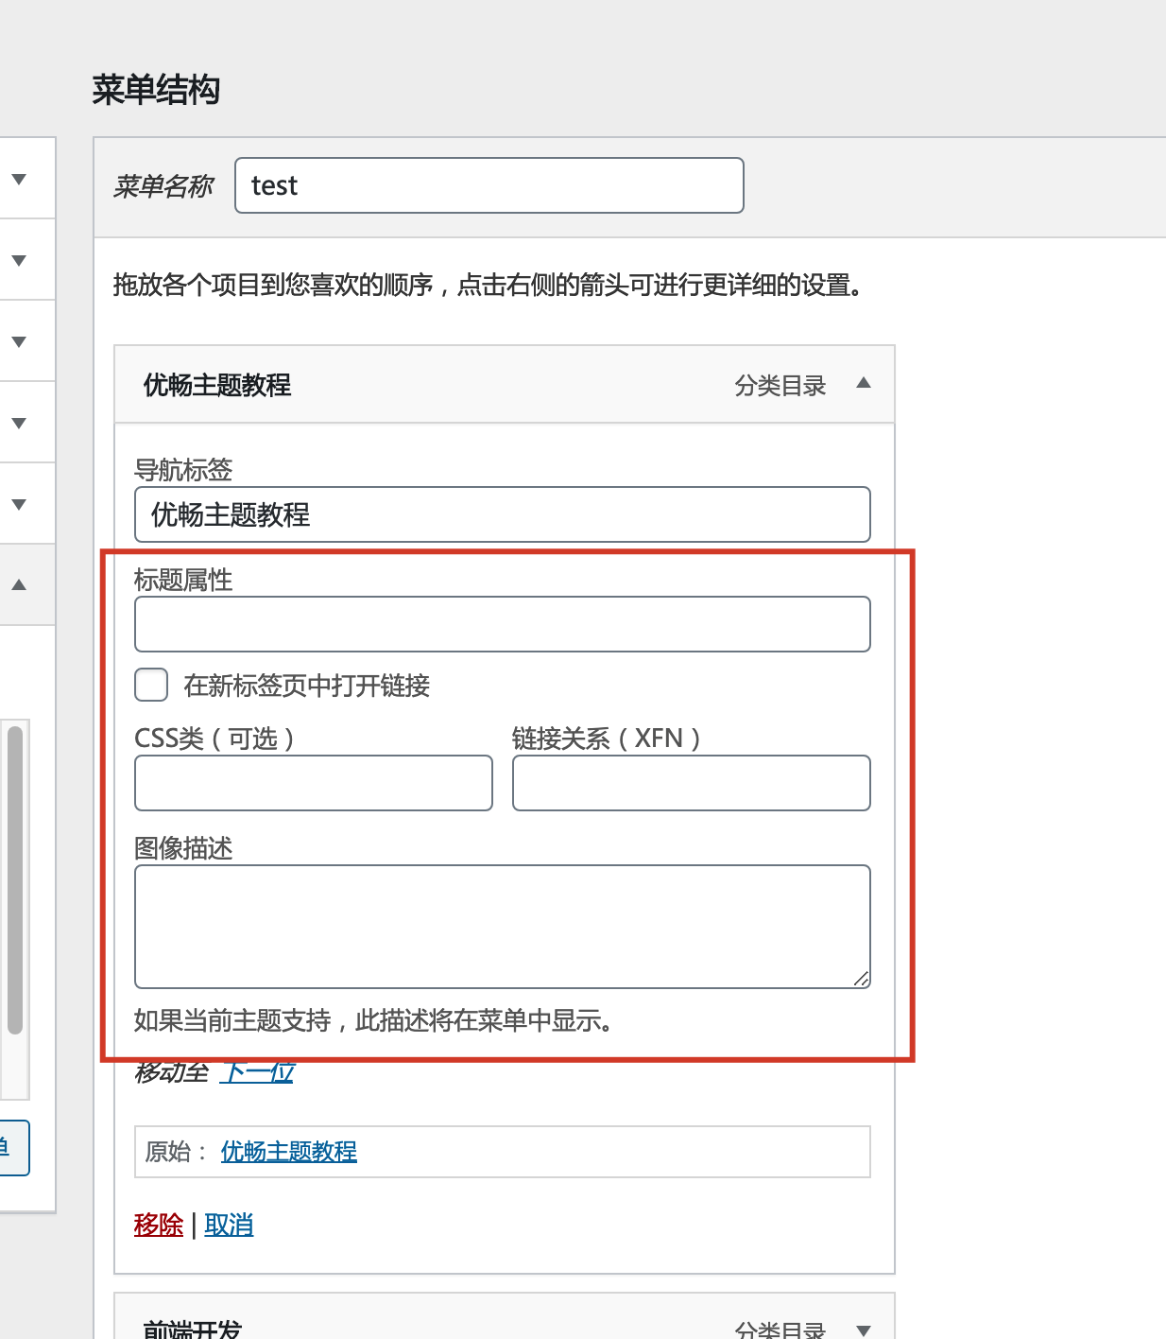
Task: Expand the second collapsed left sidebar panel
Action: [19, 261]
